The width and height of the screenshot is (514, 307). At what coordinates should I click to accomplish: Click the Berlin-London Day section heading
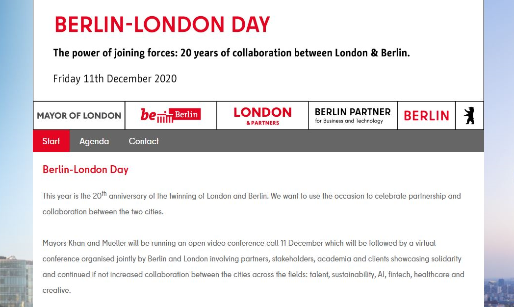(85, 169)
